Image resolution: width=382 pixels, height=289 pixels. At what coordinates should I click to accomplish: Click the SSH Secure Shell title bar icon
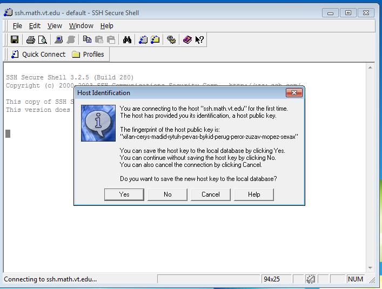pyautogui.click(x=8, y=12)
